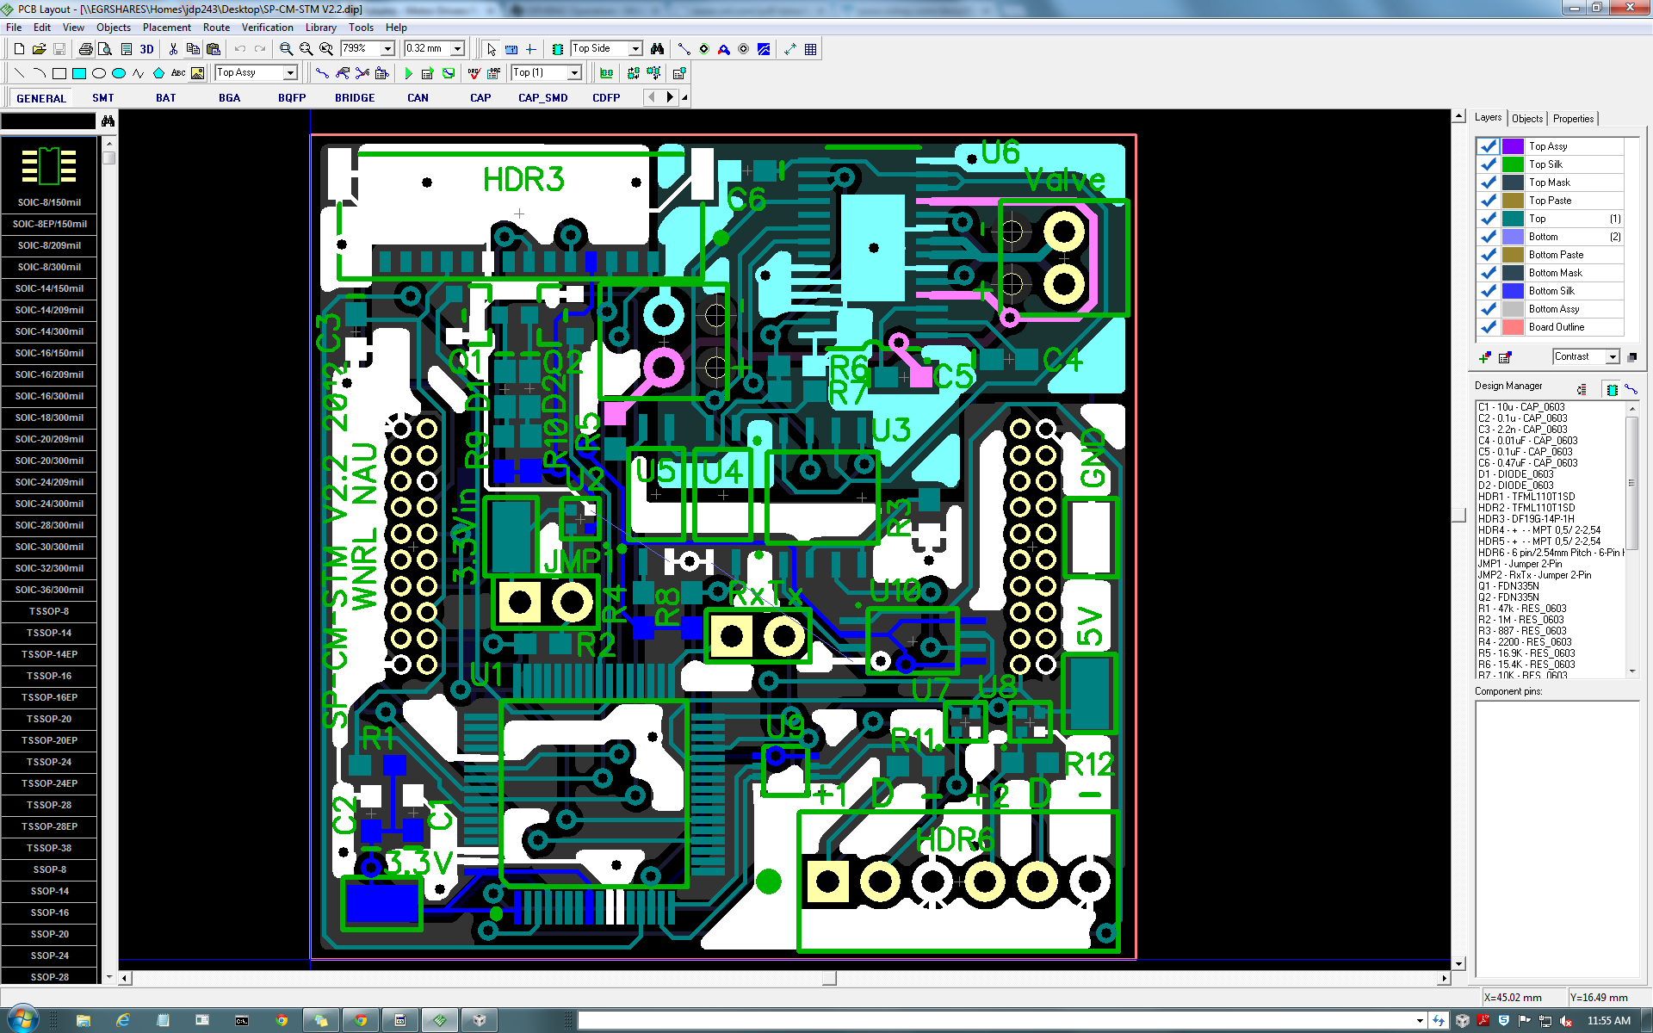Open the Verification menu
This screenshot has height=1033, width=1653.
(x=267, y=28)
